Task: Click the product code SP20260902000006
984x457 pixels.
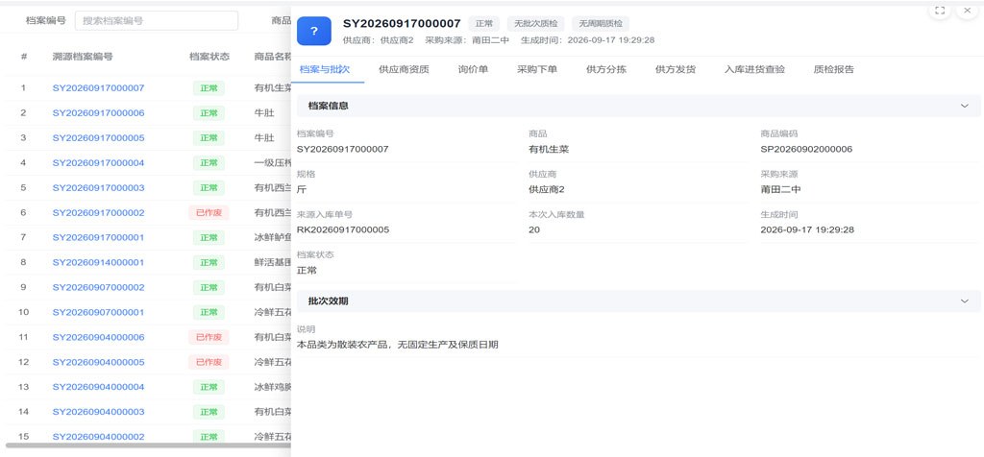Action: tap(806, 150)
